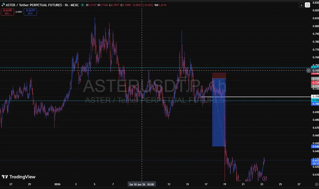319x189 pixels.
Task: Click the red 0.724 price label on the scale
Action: [x=315, y=83]
